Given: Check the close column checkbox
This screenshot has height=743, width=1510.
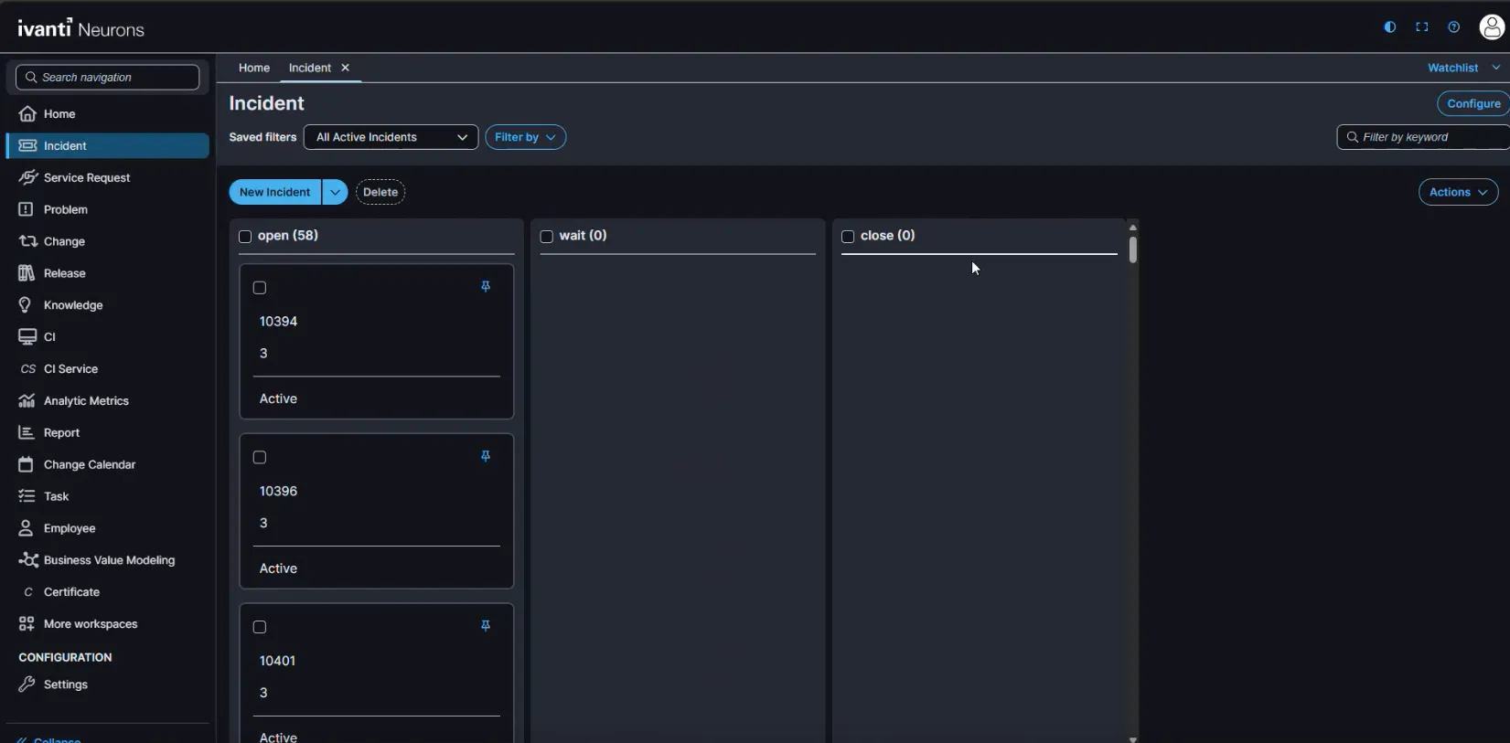Looking at the screenshot, I should point(848,237).
